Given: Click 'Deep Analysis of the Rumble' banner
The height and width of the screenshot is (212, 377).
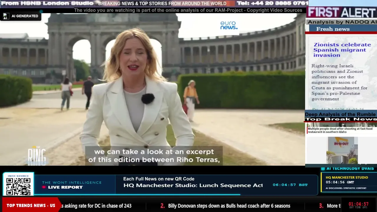Looking at the screenshot, I should pyautogui.click(x=340, y=114).
